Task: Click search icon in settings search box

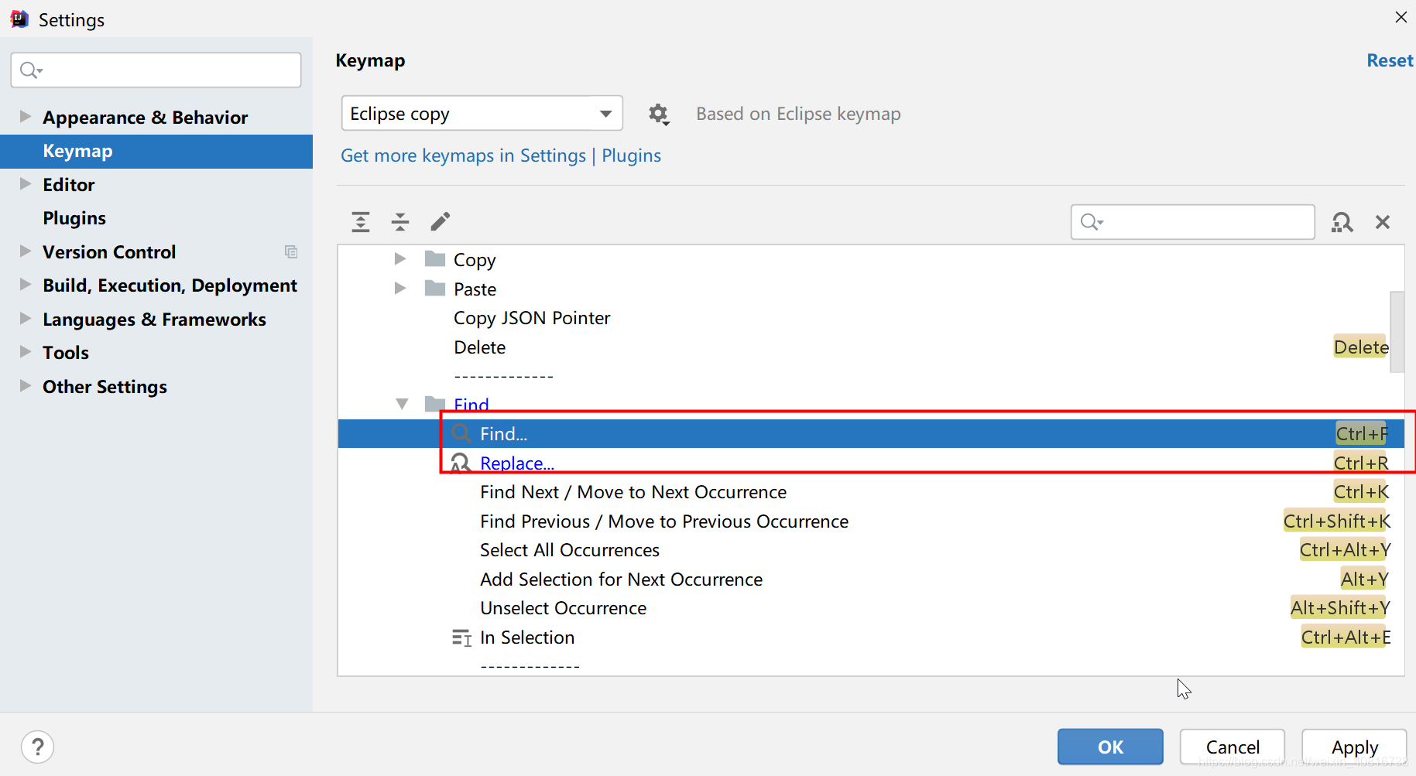Action: click(31, 70)
